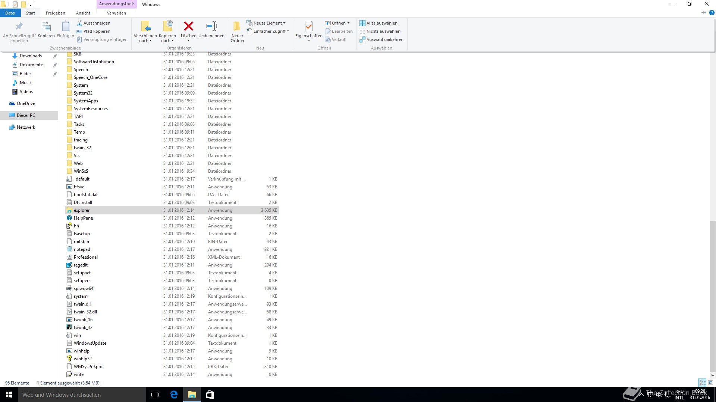Select Musik in the navigation pane
Viewport: 716px width, 402px height.
coord(26,83)
